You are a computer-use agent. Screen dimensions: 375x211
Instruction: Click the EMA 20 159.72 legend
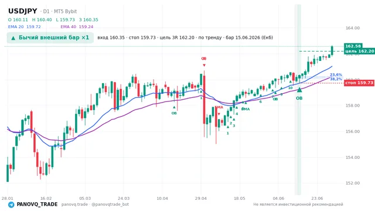[x=25, y=27]
